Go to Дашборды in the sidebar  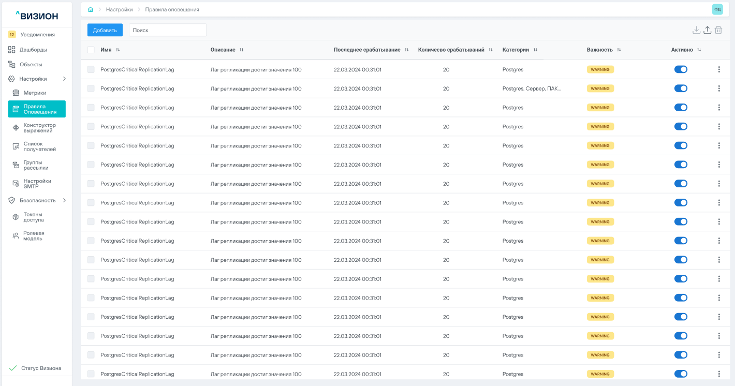coord(33,50)
